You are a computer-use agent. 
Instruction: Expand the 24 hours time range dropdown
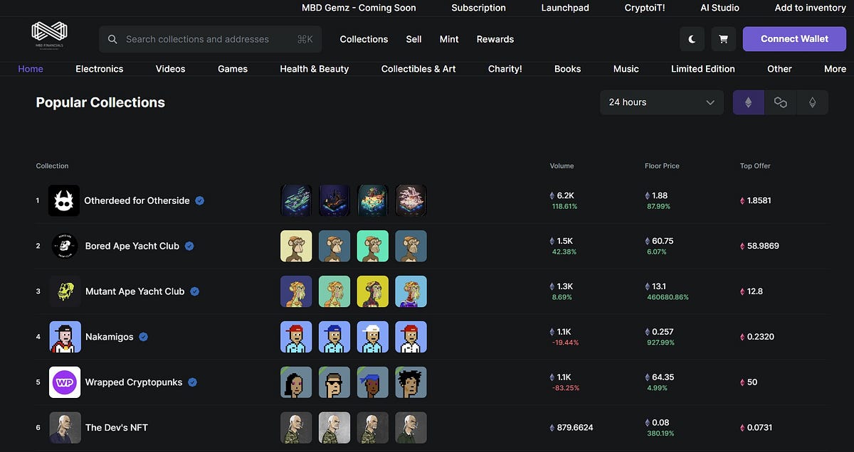662,102
